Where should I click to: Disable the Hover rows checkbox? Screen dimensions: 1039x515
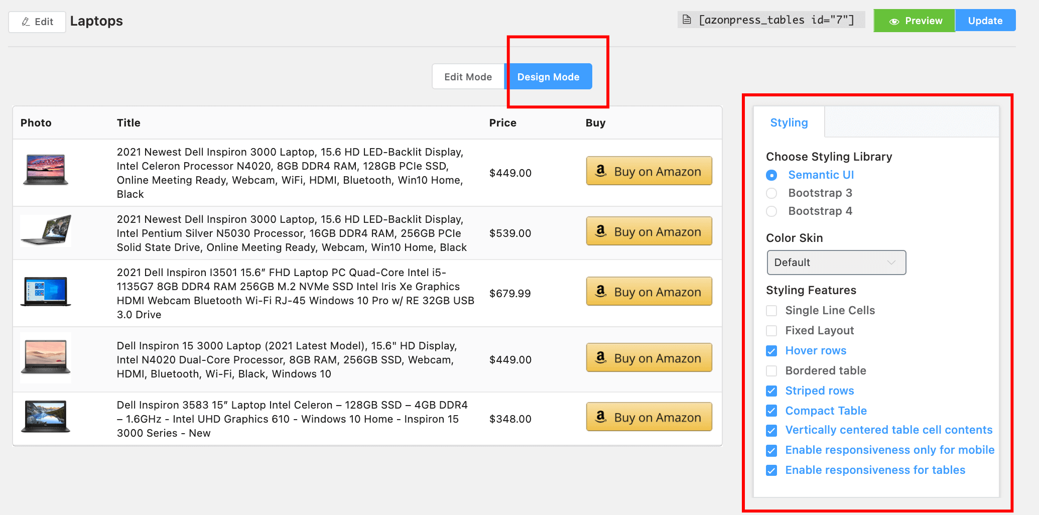(771, 351)
